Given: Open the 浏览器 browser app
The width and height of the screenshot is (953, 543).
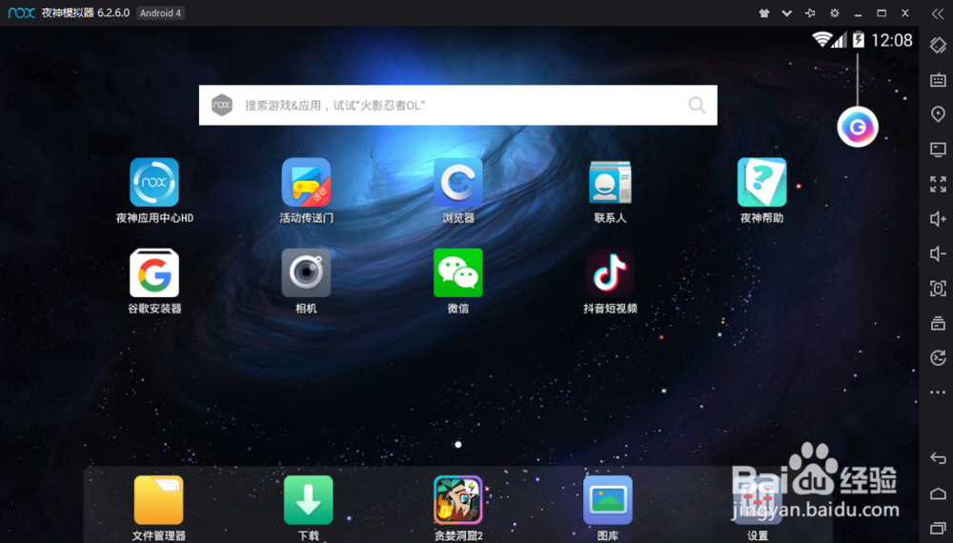Looking at the screenshot, I should click(458, 182).
